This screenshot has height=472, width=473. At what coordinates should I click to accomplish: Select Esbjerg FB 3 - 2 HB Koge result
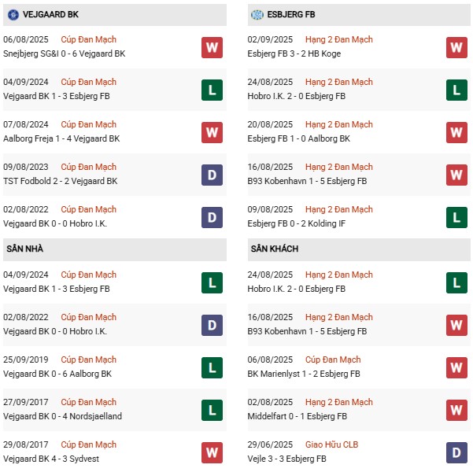point(294,53)
